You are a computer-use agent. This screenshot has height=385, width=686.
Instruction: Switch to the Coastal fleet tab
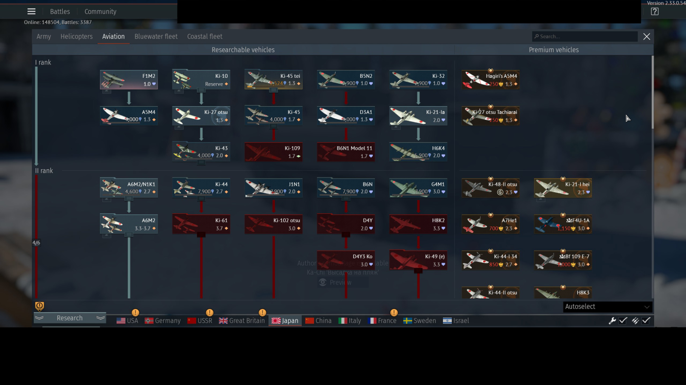pos(205,37)
